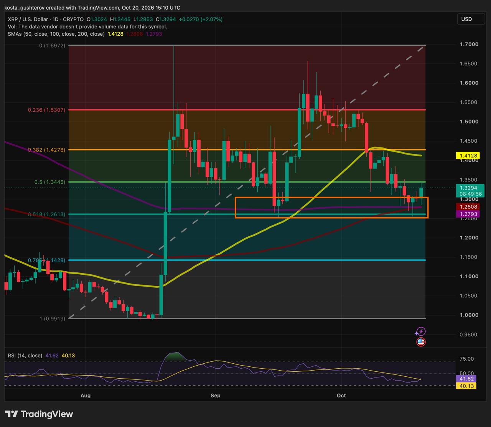Image resolution: width=491 pixels, height=427 pixels.
Task: Select the Fibonacci 0.382 (1.4278) level label
Action: [x=46, y=150]
